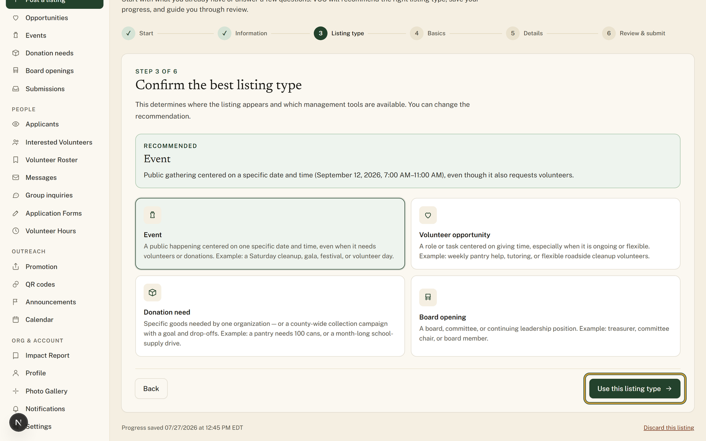Viewport: 706px width, 441px height.
Task: Click the Discard this listing link
Action: (x=668, y=428)
